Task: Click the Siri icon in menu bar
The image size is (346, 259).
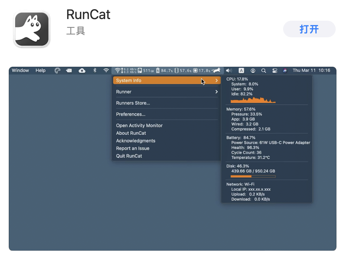Action: click(x=285, y=71)
